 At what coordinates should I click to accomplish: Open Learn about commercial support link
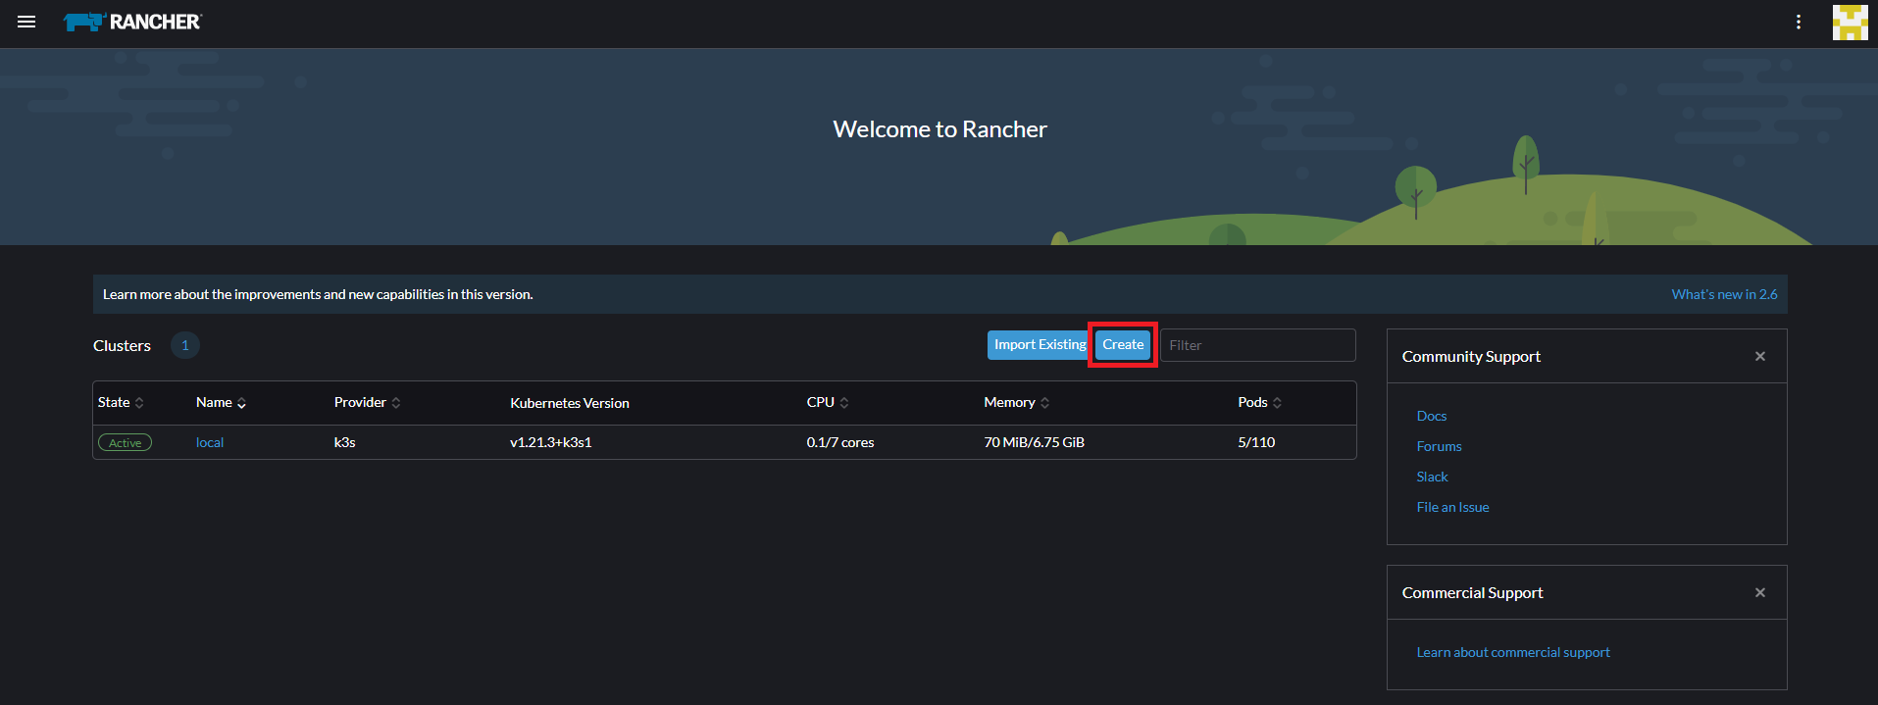(1513, 652)
